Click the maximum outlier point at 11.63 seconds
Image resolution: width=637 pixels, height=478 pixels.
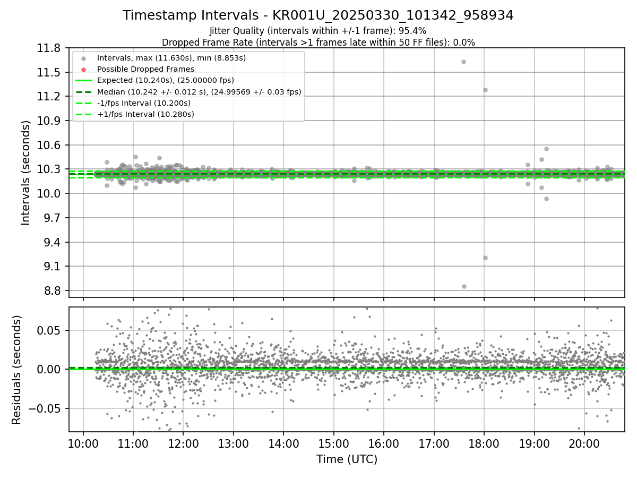[463, 62]
